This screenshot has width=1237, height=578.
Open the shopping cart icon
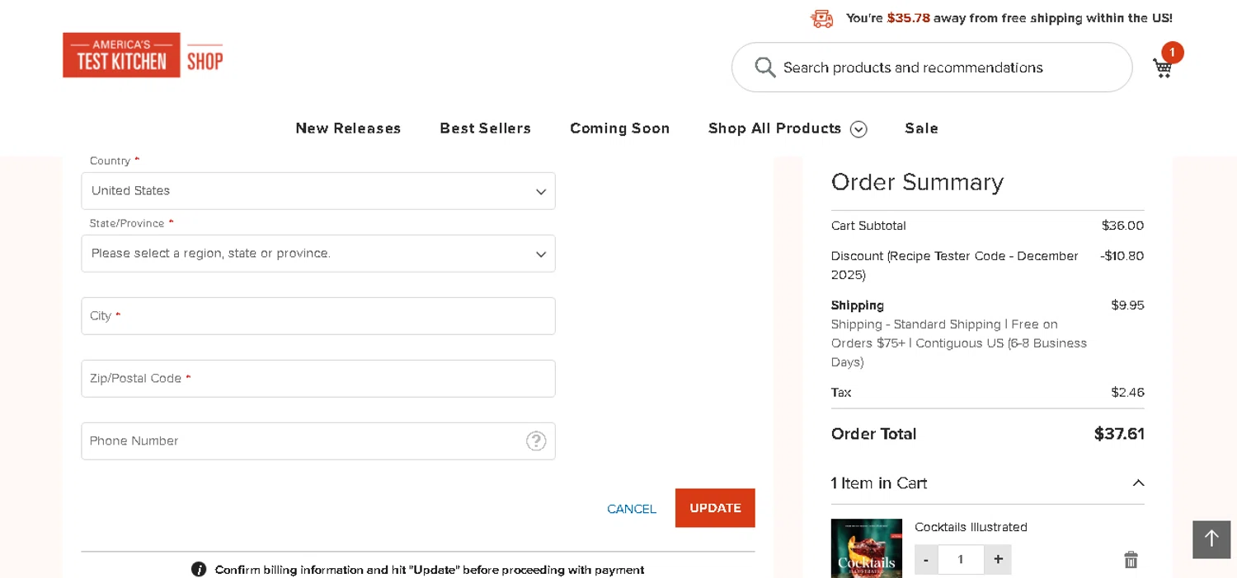(1163, 68)
